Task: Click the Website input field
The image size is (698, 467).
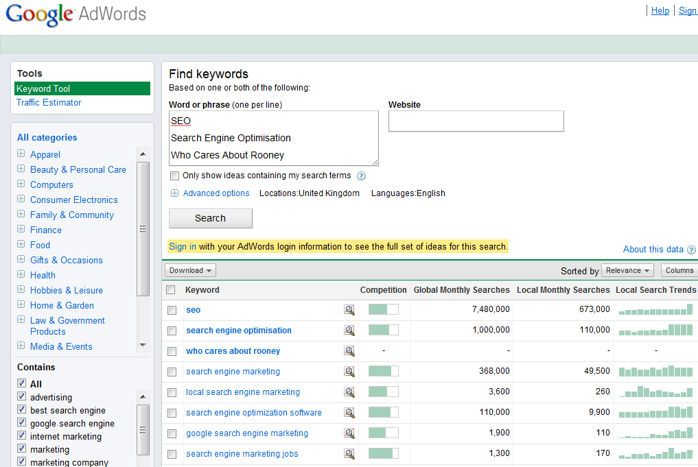Action: pyautogui.click(x=476, y=121)
